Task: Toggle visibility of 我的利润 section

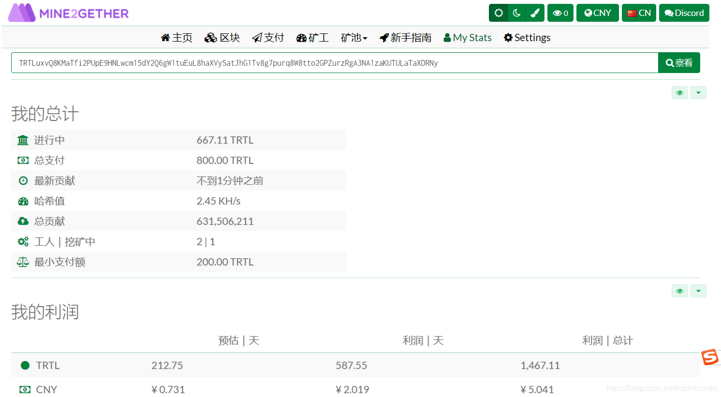Action: pyautogui.click(x=679, y=291)
